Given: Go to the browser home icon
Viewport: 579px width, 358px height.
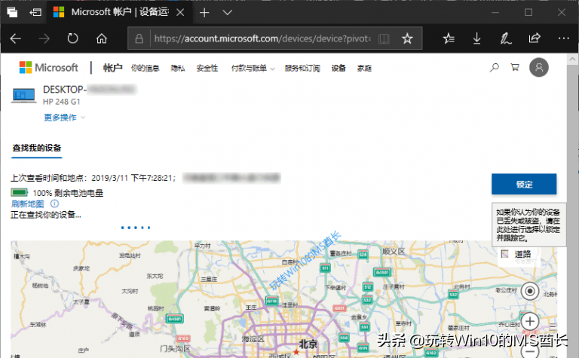Looking at the screenshot, I should point(102,38).
